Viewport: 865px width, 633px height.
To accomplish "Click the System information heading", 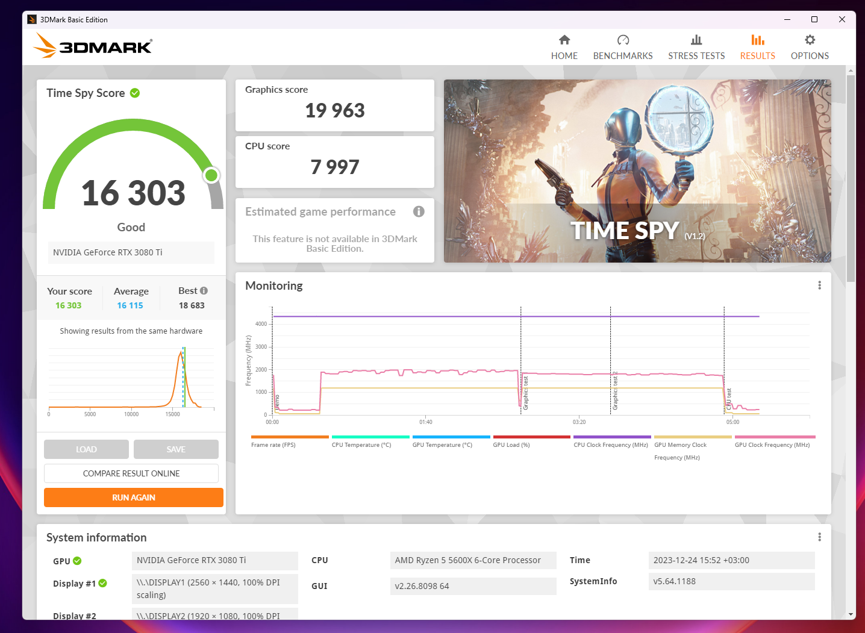I will (x=96, y=537).
